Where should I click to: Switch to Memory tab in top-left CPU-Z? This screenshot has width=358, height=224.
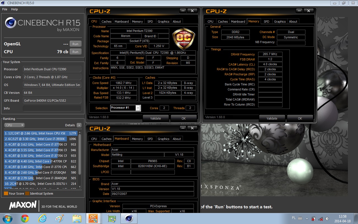pos(137,22)
